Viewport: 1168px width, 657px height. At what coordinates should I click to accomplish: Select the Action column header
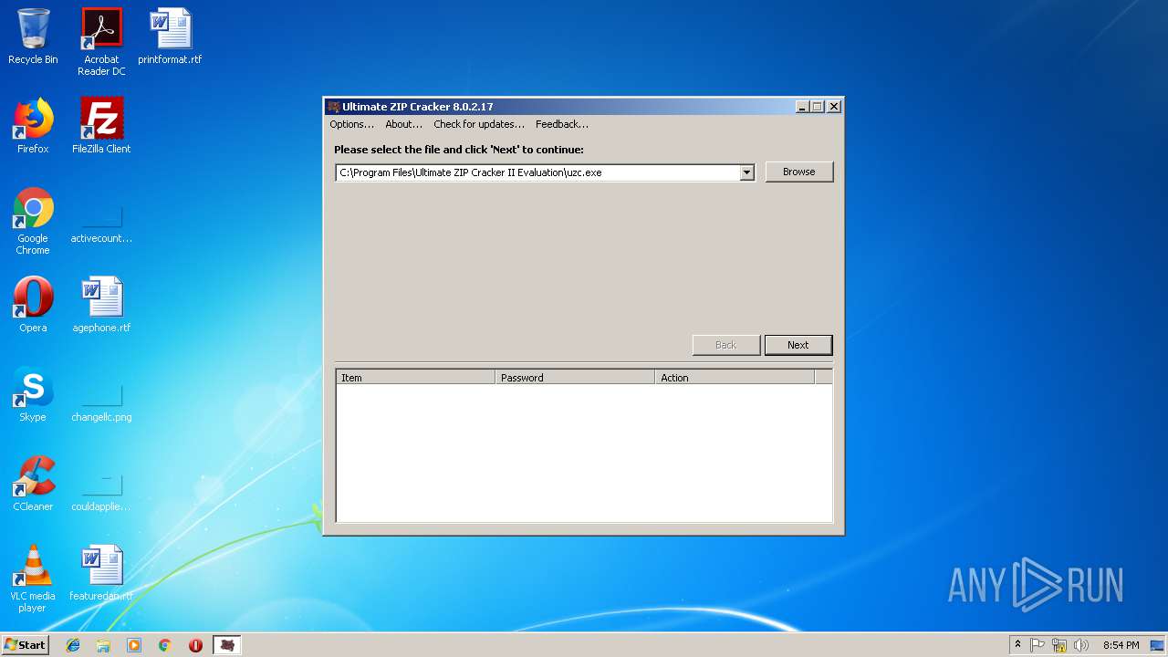[735, 377]
